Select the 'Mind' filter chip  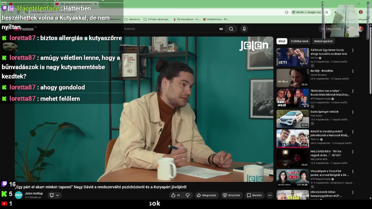point(282,41)
